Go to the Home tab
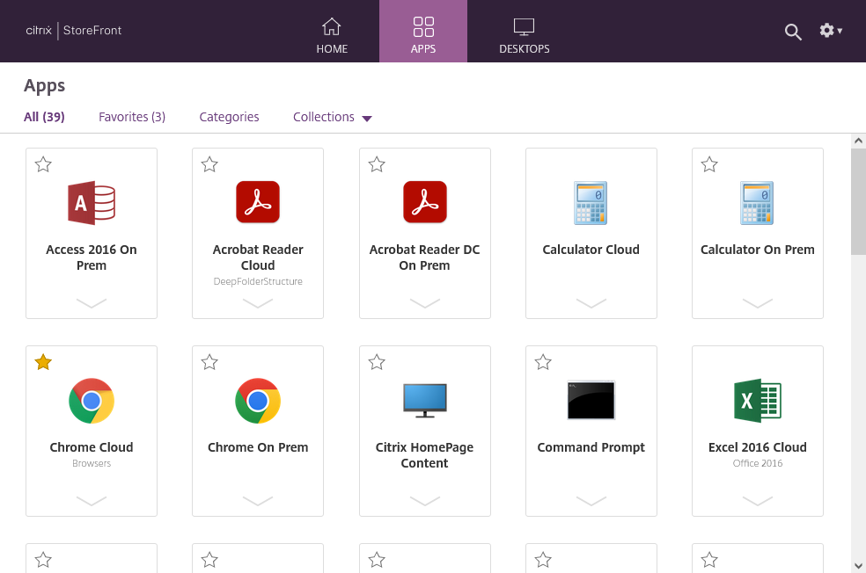The width and height of the screenshot is (866, 573). pyautogui.click(x=332, y=32)
